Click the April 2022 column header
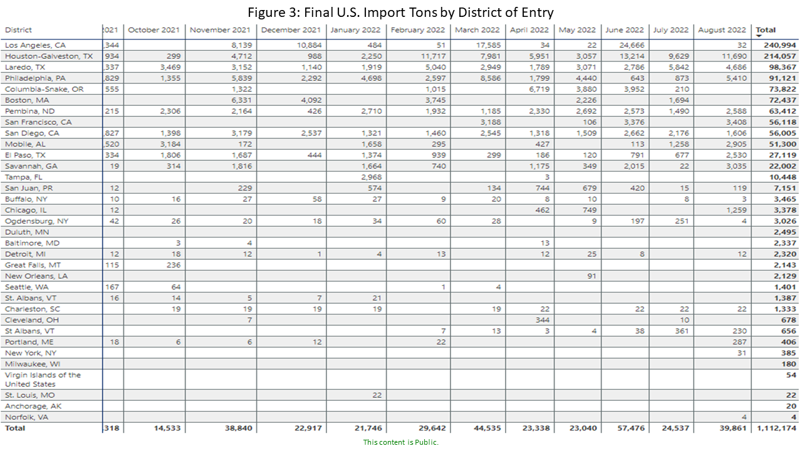Screen dimensions: 802x451 point(530,30)
